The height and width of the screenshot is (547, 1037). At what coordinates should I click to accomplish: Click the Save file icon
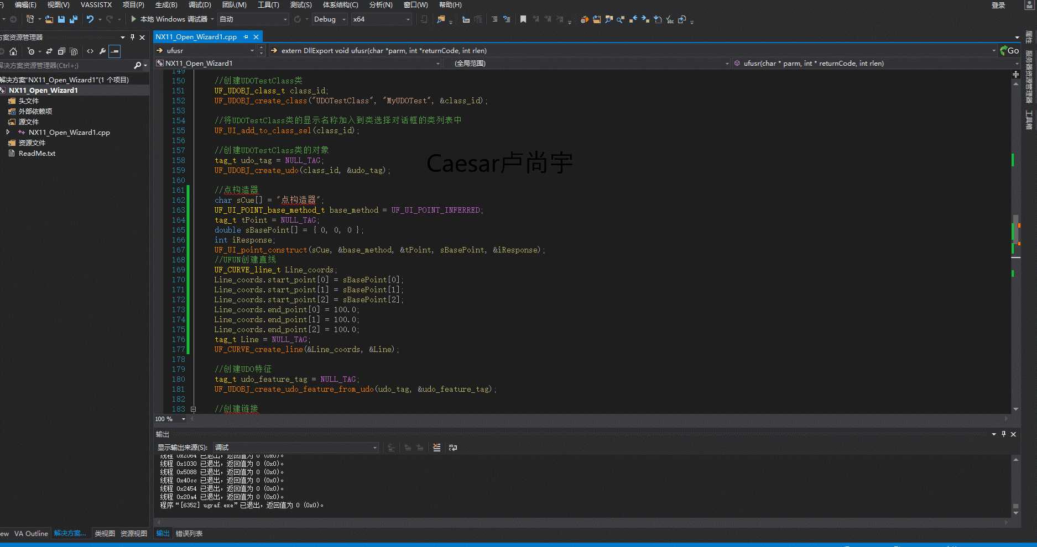(x=61, y=19)
